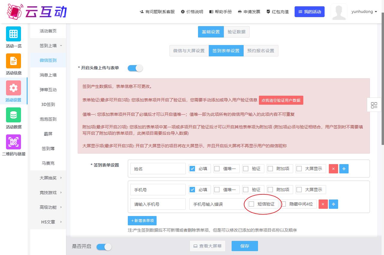384x255 pixels.
Task: Click the orange 活动信息 document icon
Action: pyautogui.click(x=13, y=61)
